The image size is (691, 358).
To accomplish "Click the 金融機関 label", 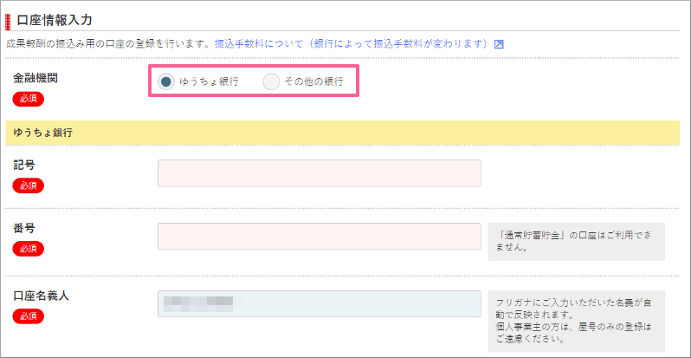I will tap(36, 78).
